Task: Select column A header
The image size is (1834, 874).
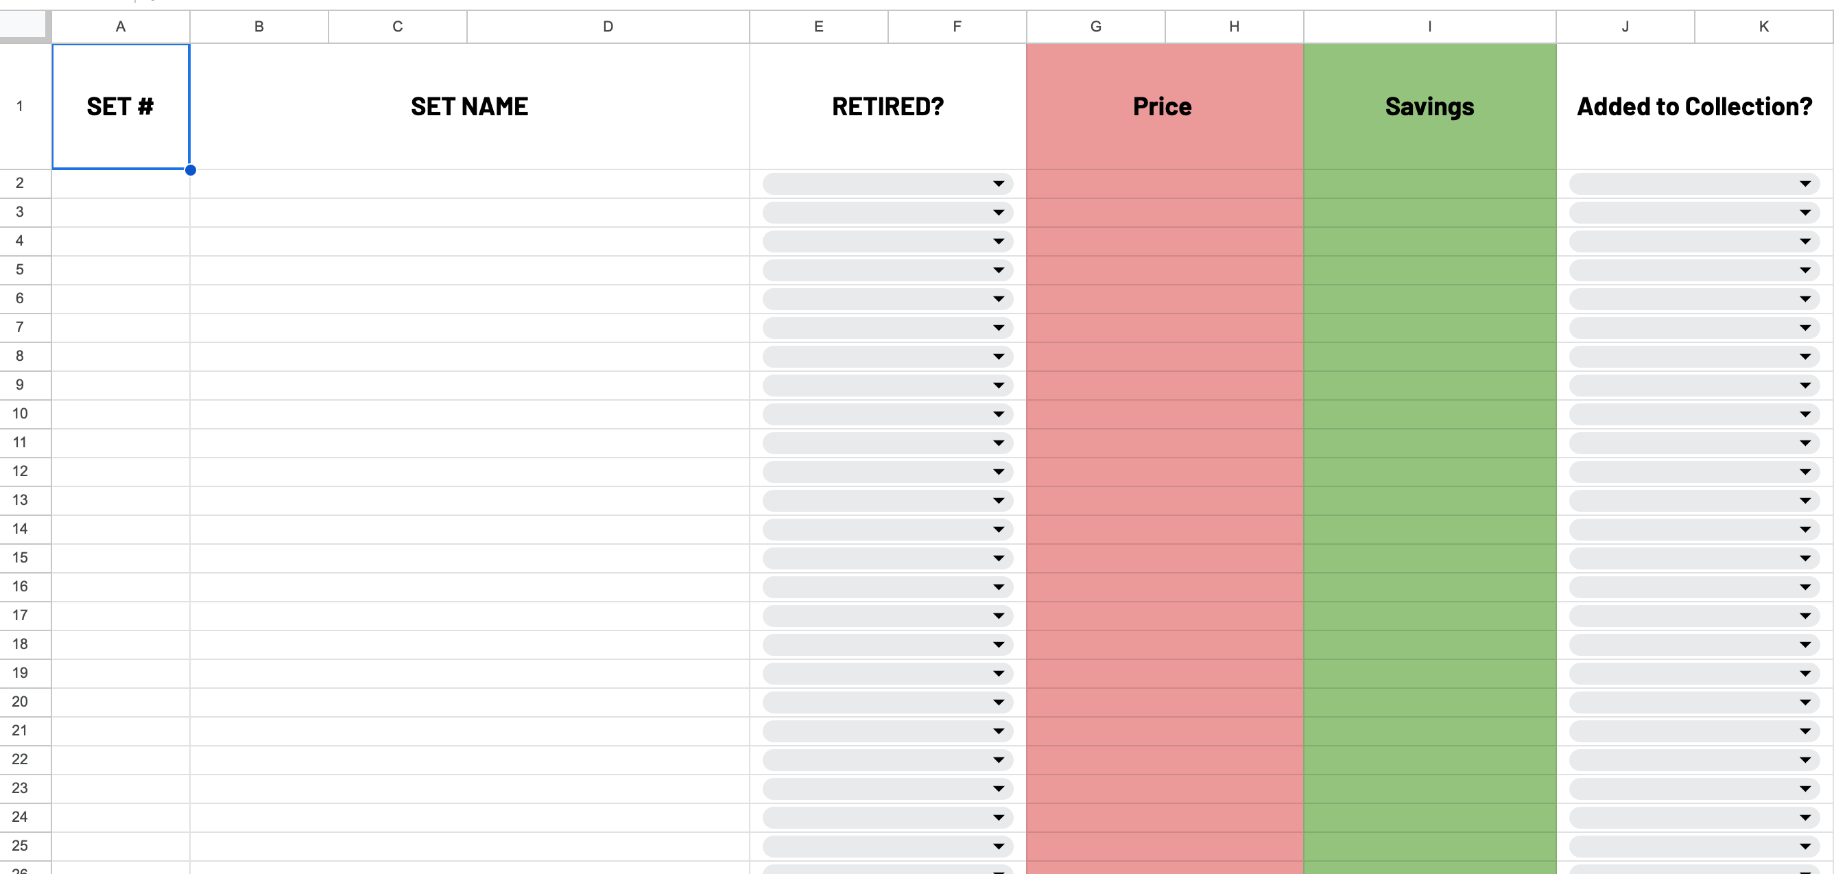Action: click(x=120, y=26)
